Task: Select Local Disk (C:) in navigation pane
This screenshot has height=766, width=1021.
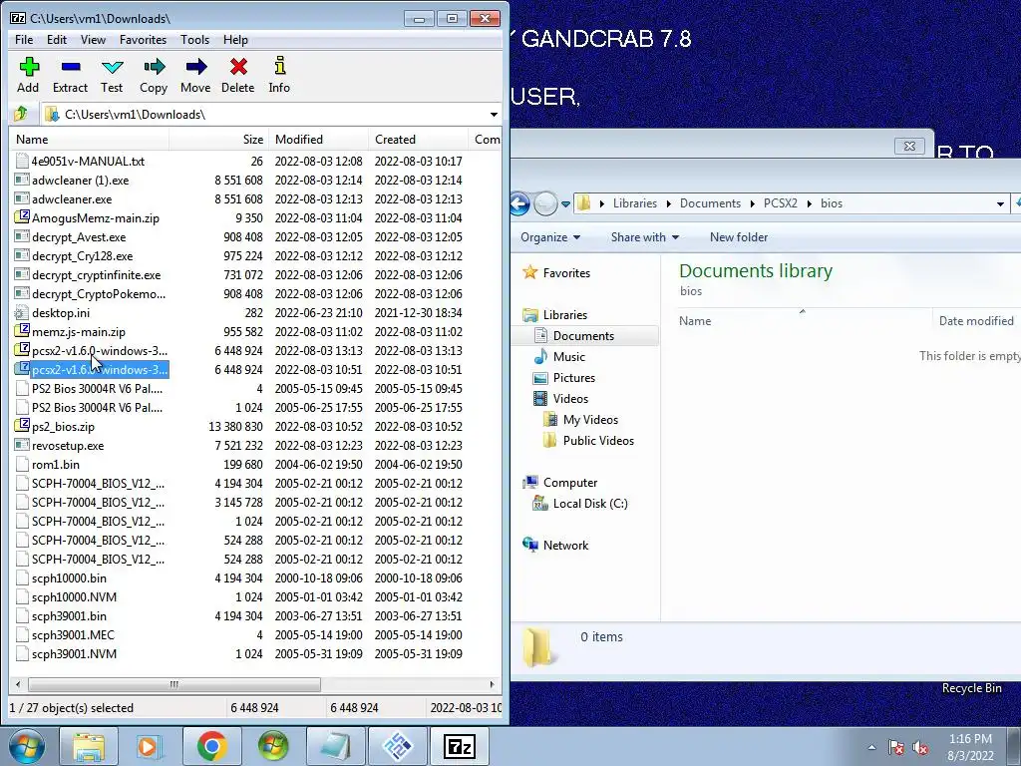Action: click(590, 504)
